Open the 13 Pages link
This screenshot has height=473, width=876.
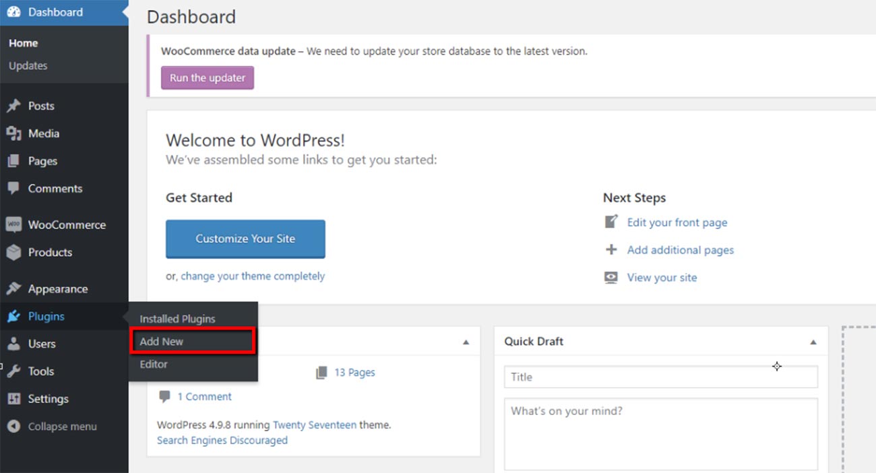coord(354,372)
